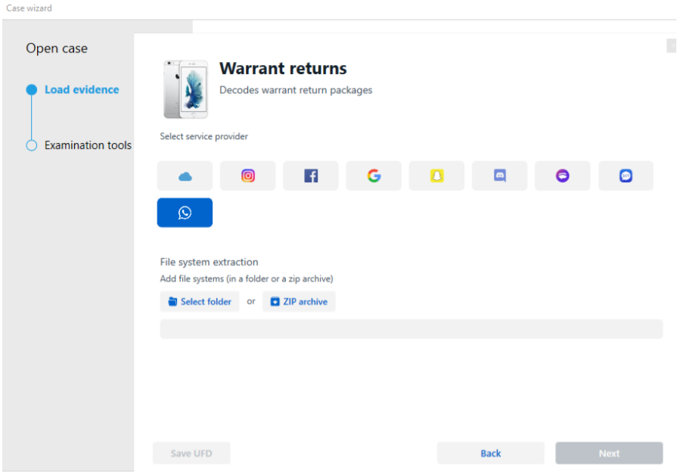Click the Select service provider label

pos(203,136)
